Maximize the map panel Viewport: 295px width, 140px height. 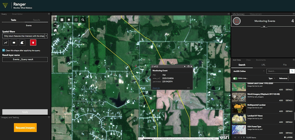click(x=229, y=14)
